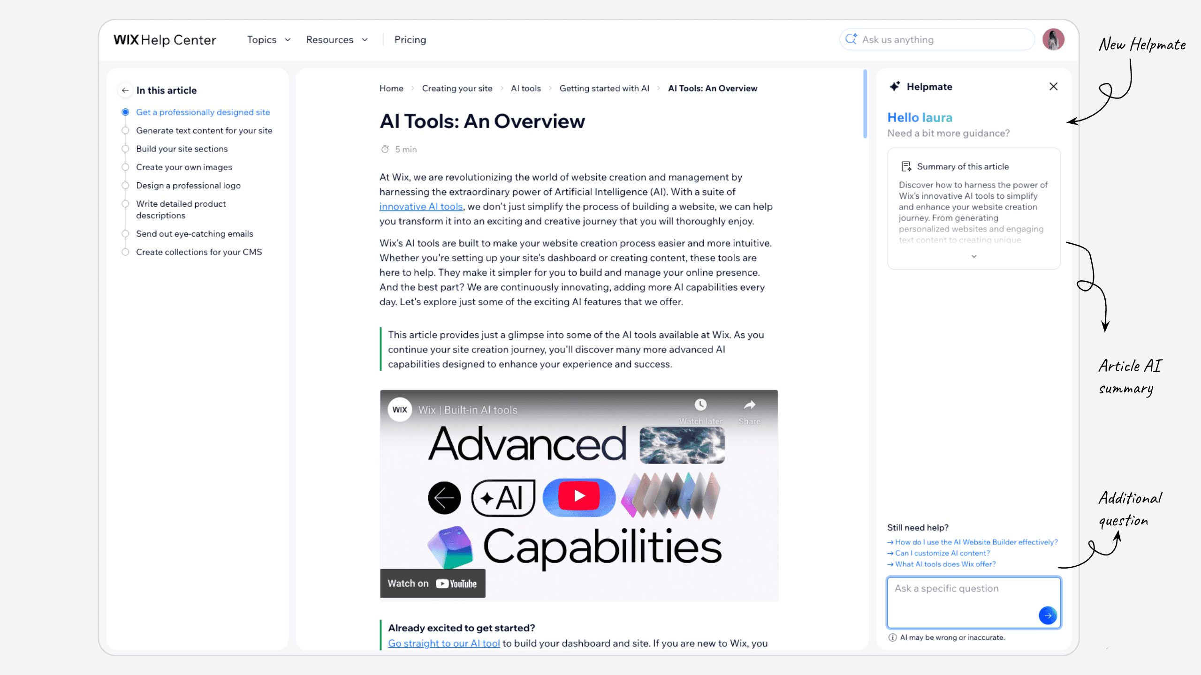Click the user profile avatar
The image size is (1201, 675).
pos(1053,39)
